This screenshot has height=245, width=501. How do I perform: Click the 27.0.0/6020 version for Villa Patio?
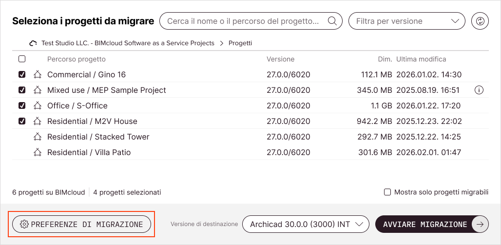click(x=288, y=152)
